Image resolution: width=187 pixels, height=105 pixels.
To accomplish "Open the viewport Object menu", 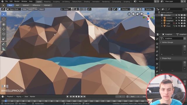I will (41, 9).
